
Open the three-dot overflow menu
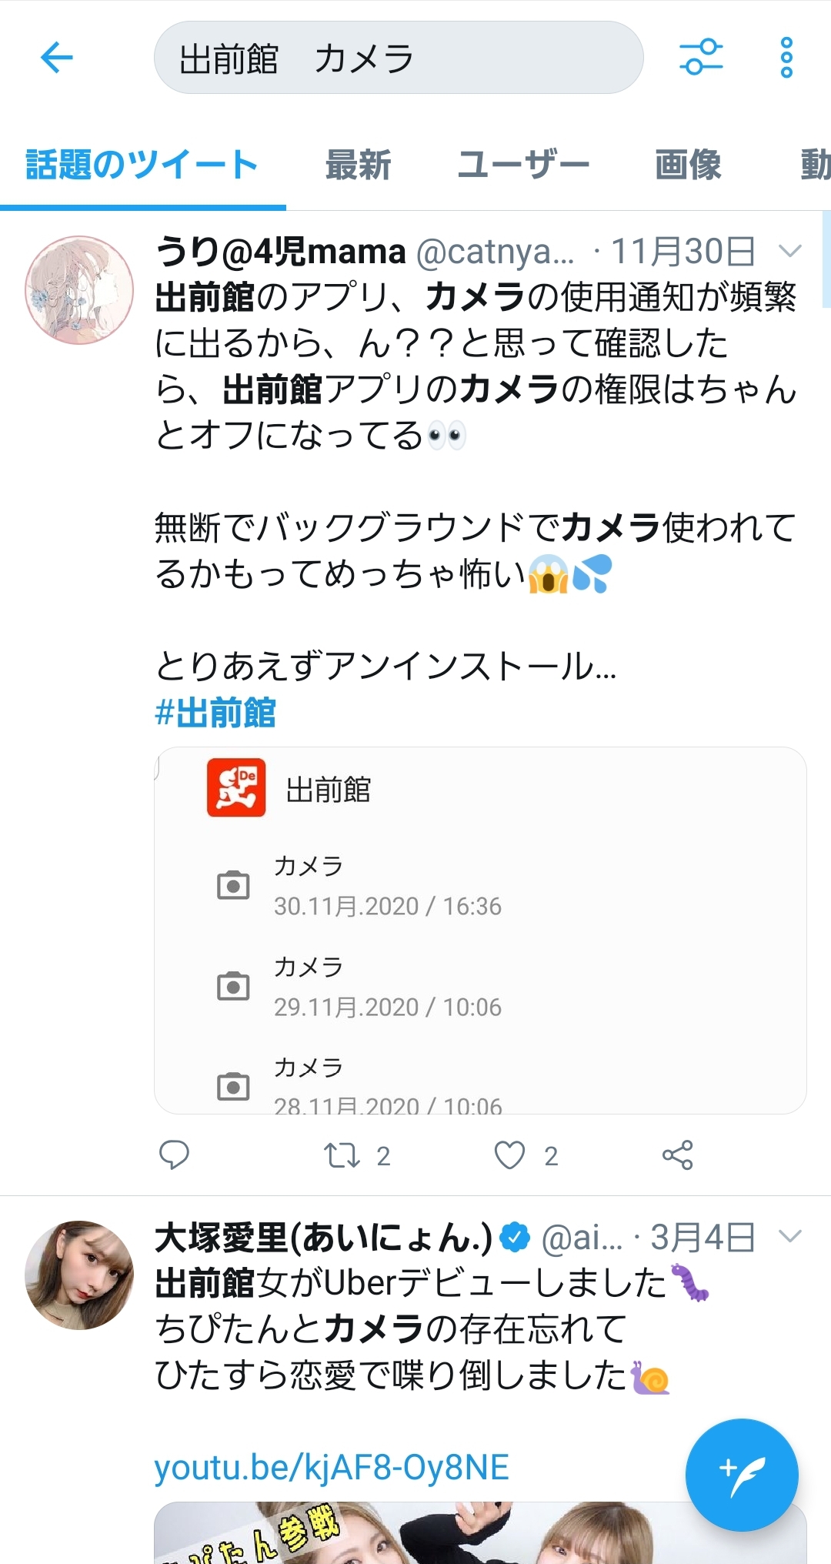pyautogui.click(x=786, y=58)
